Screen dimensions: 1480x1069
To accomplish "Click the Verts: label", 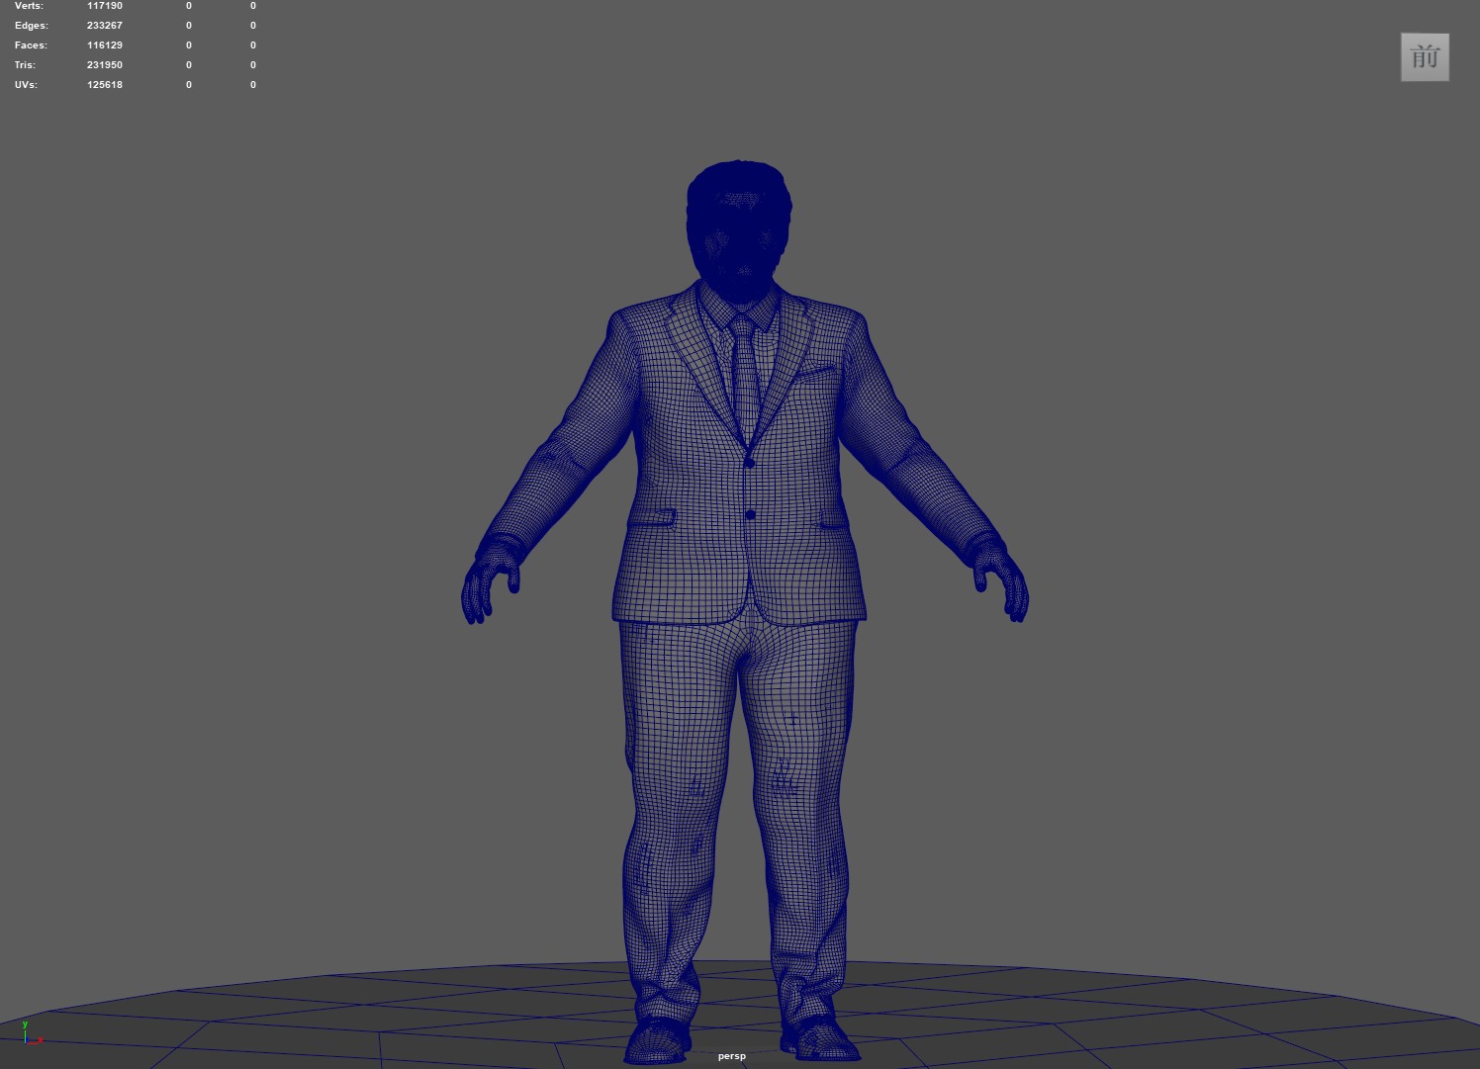I will (29, 6).
